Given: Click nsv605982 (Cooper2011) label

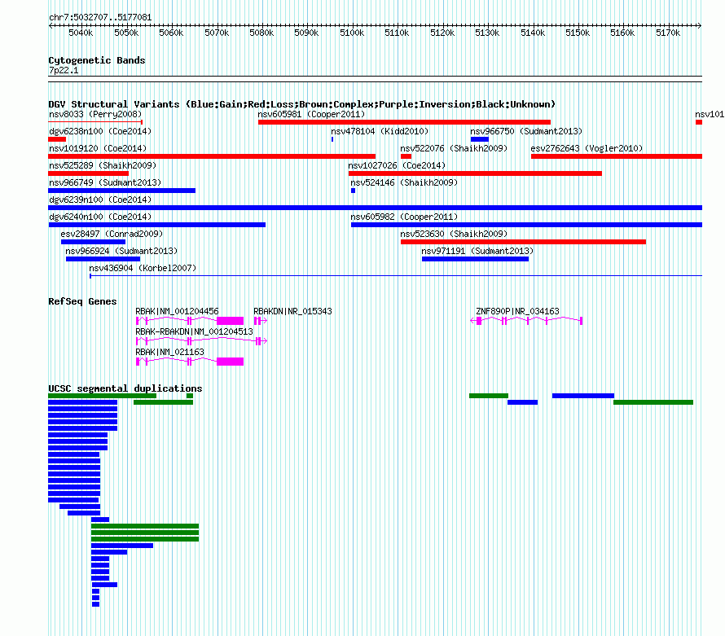Looking at the screenshot, I should click(404, 217).
